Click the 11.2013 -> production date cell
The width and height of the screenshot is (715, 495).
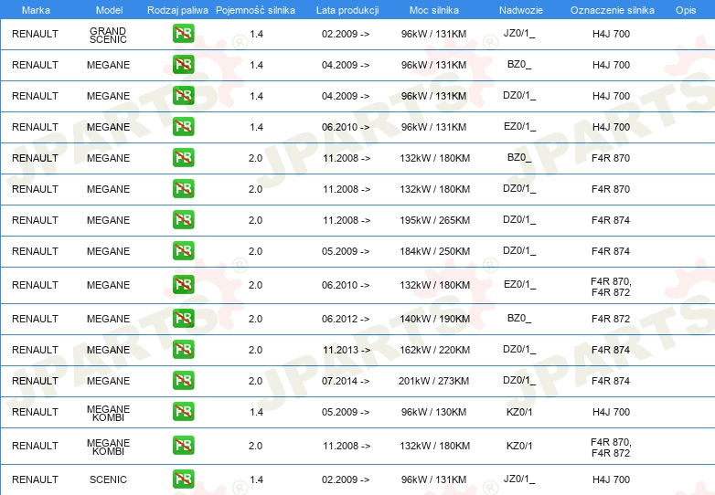(x=347, y=350)
